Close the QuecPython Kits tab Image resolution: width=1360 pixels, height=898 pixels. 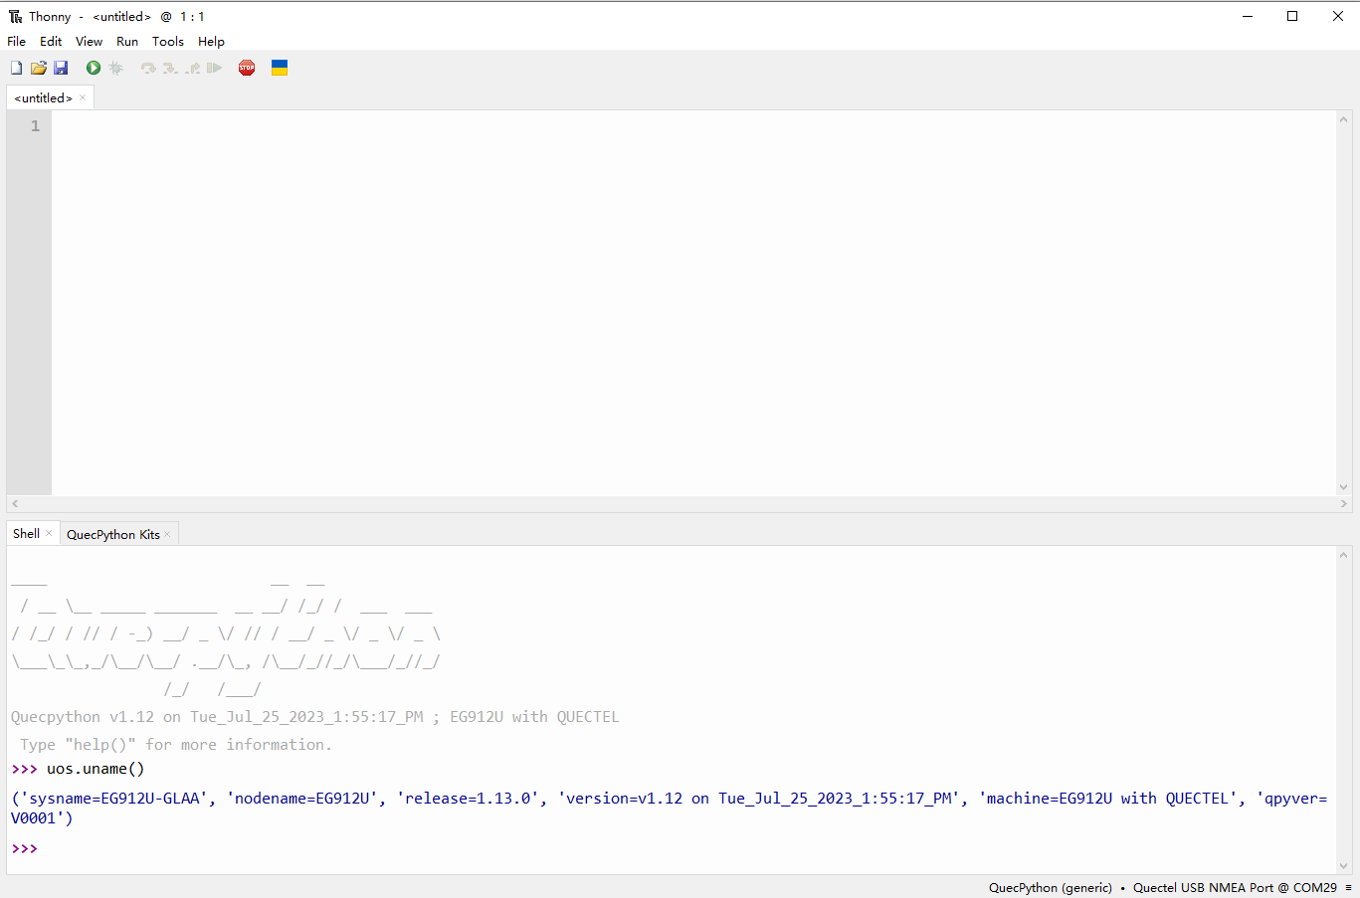tap(167, 535)
